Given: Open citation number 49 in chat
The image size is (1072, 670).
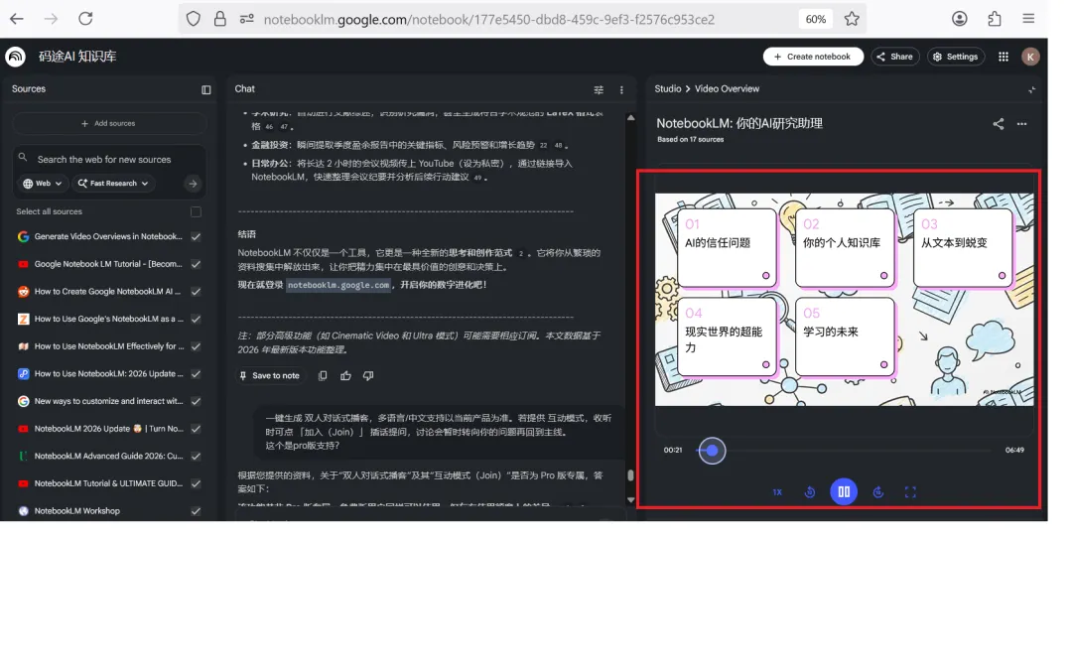Looking at the screenshot, I should click(477, 178).
